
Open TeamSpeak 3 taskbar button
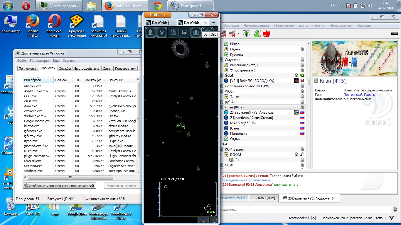tap(190, 5)
